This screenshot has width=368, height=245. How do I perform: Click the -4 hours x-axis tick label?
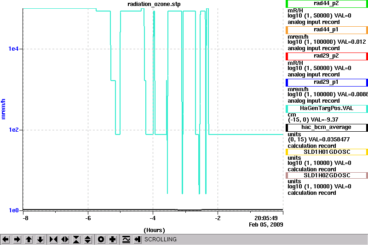pyautogui.click(x=153, y=218)
